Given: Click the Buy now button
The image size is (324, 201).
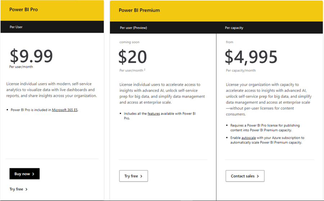Looking at the screenshot, I should point(24,174).
